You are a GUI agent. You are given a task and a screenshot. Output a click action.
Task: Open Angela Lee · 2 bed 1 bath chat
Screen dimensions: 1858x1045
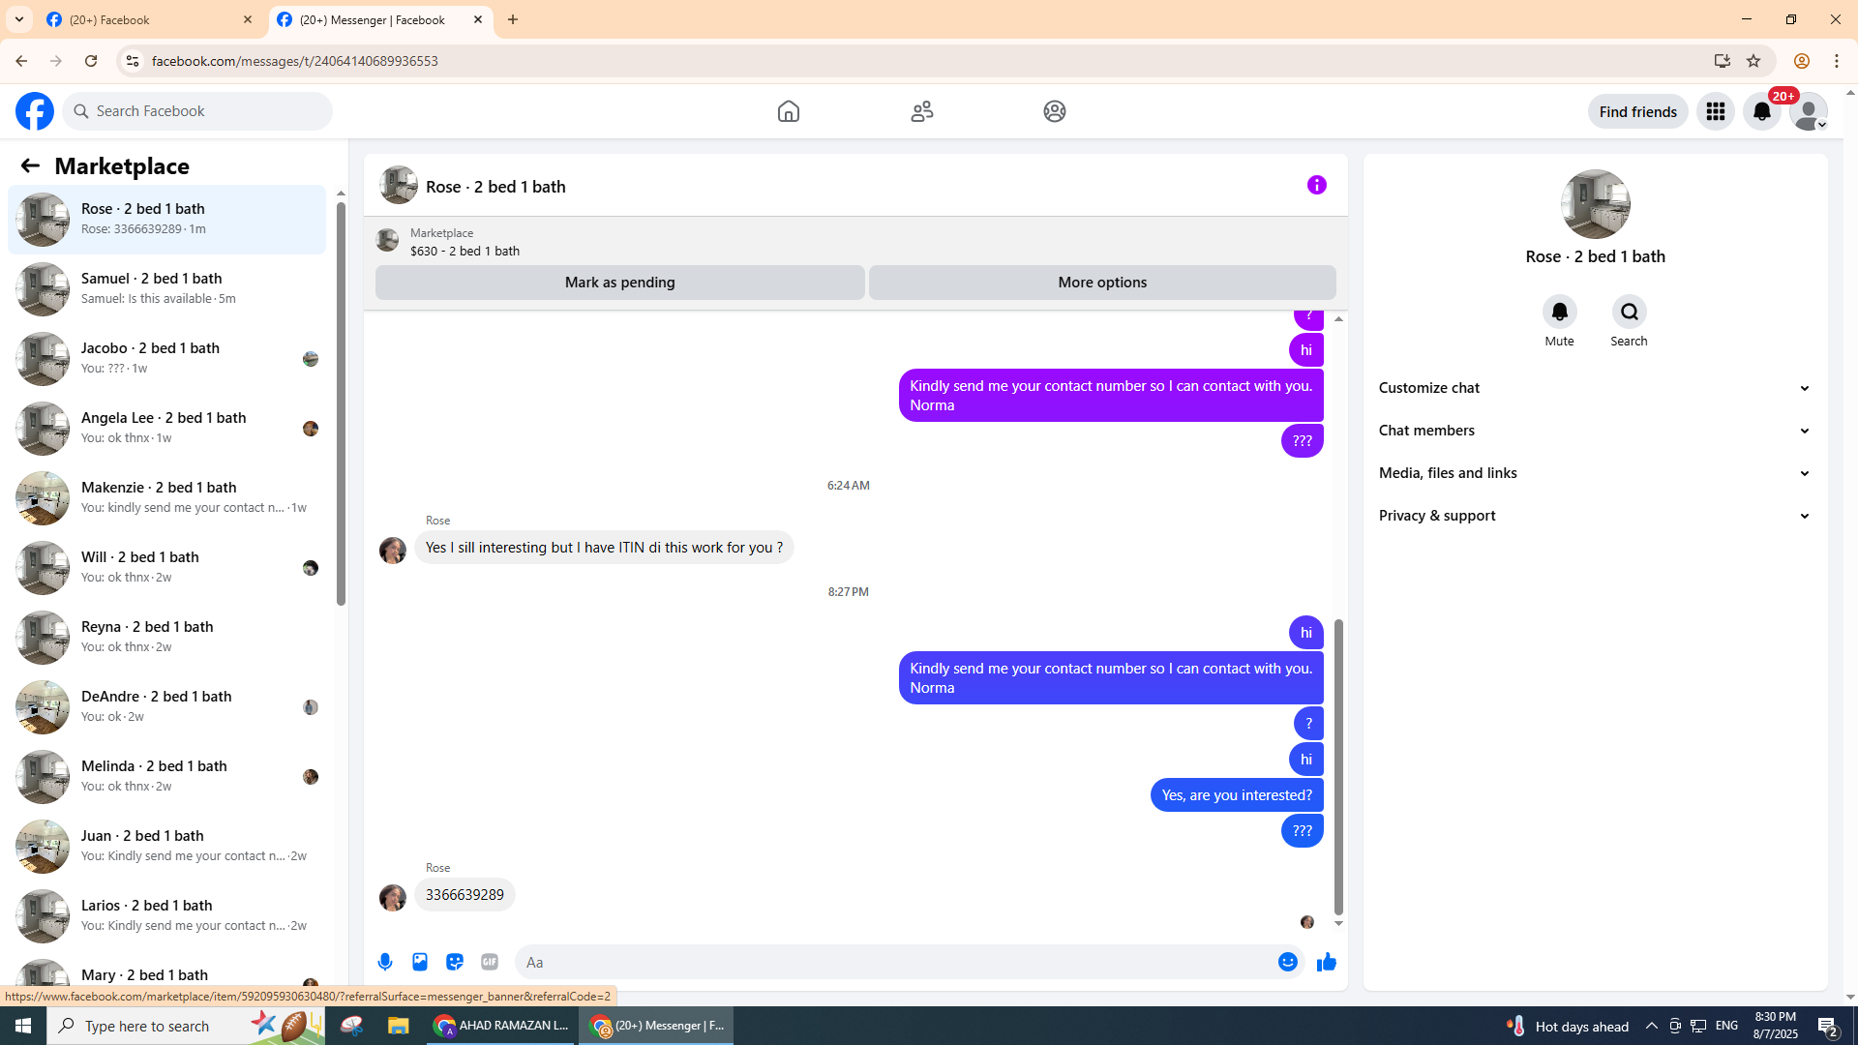pyautogui.click(x=167, y=429)
